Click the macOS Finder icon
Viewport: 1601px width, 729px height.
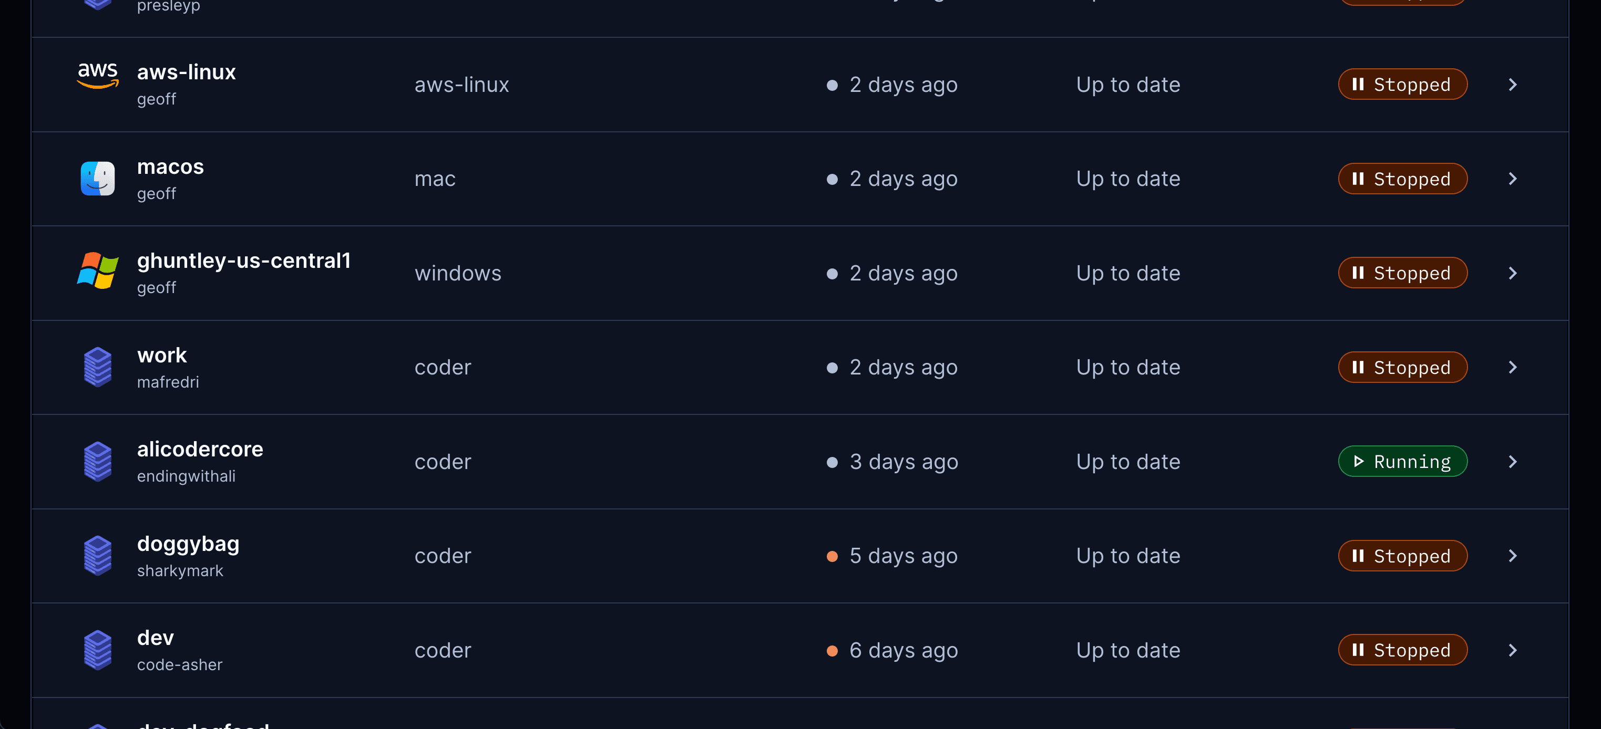[98, 179]
